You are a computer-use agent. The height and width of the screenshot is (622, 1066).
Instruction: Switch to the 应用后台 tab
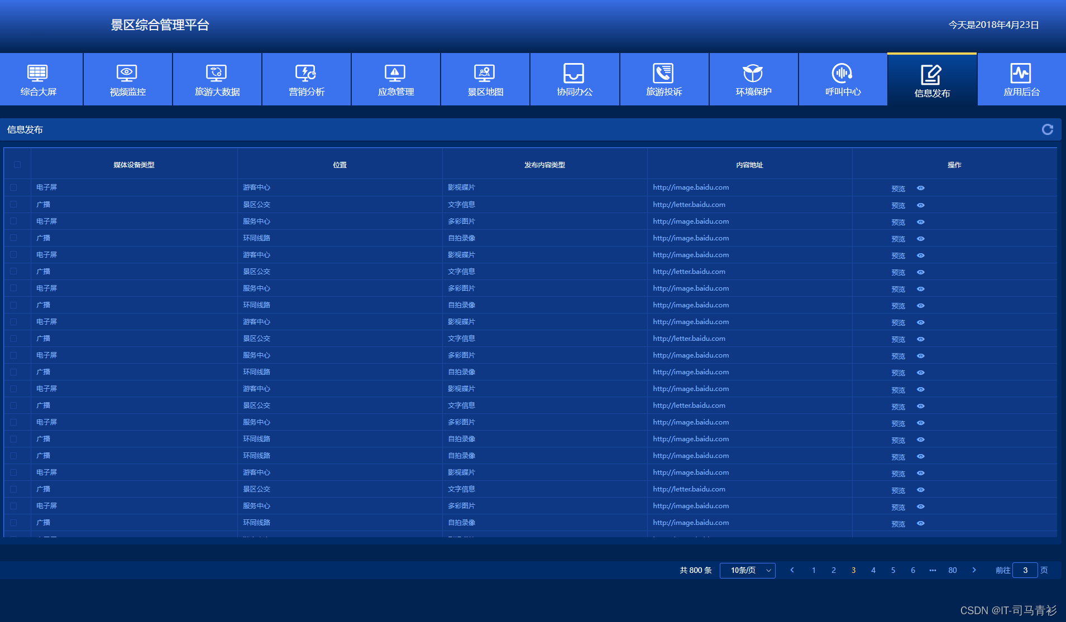click(1021, 79)
